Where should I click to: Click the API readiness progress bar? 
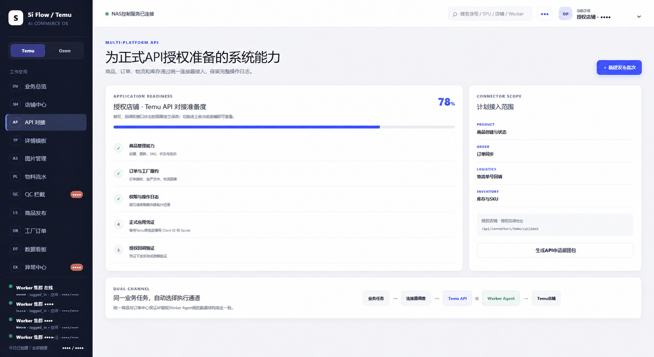coord(284,127)
